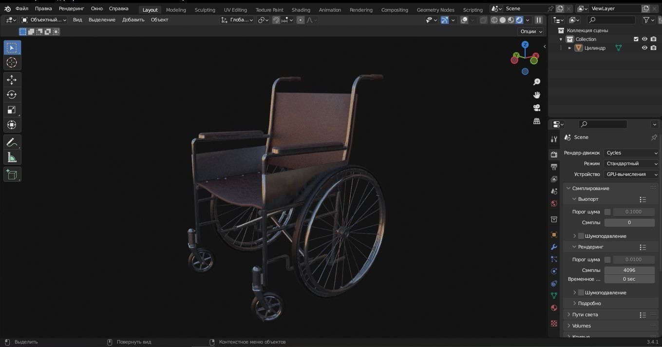This screenshot has height=347, width=662.
Task: Click the hand pan view icon
Action: pyautogui.click(x=537, y=95)
